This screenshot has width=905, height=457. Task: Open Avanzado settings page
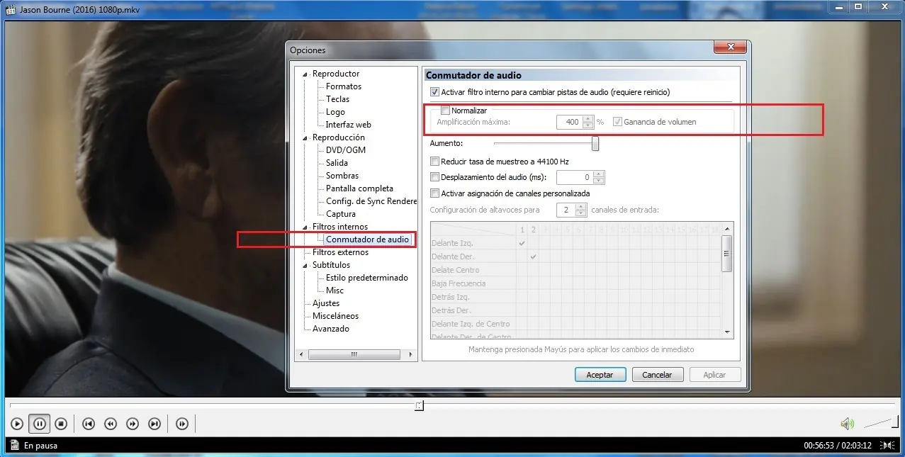click(331, 329)
